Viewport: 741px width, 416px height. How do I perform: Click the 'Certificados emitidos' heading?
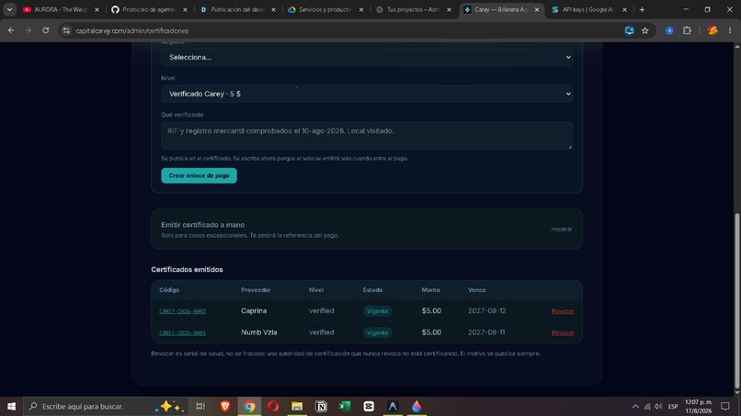click(x=187, y=270)
